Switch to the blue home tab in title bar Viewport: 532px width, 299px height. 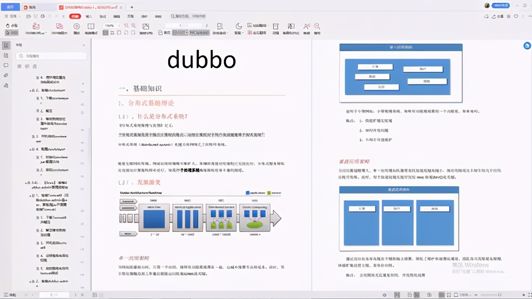pos(10,7)
